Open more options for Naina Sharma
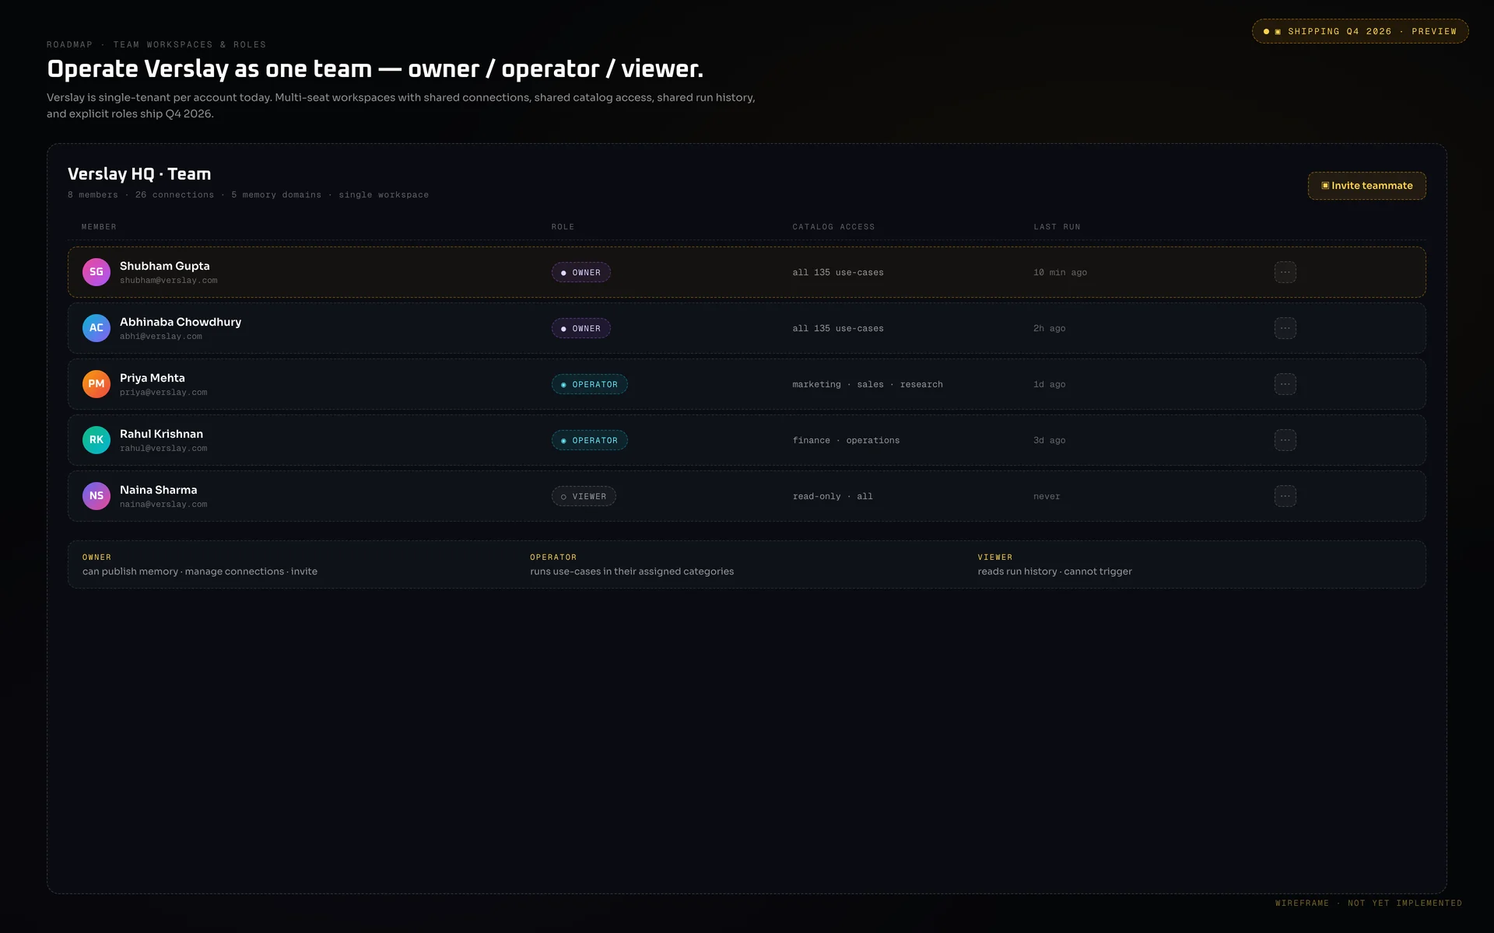The height and width of the screenshot is (933, 1494). coord(1285,496)
